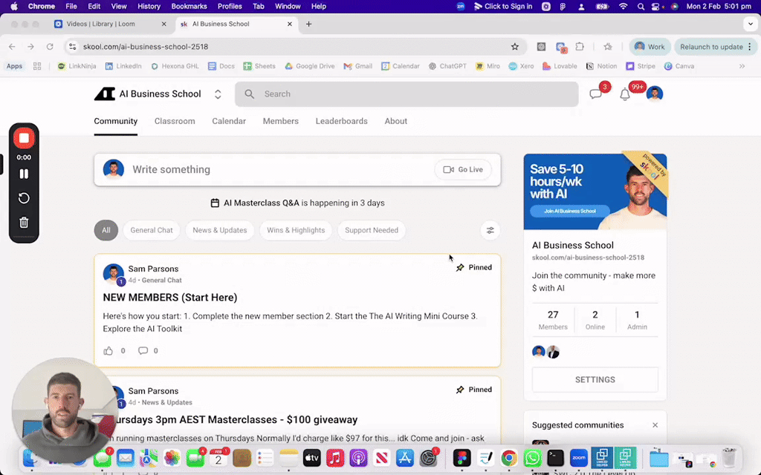The width and height of the screenshot is (761, 475).
Task: Open the History menu in menu bar
Action: click(149, 6)
